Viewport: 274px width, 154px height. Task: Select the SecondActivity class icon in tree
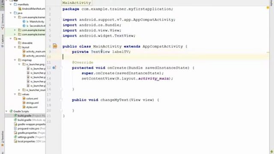24,26
